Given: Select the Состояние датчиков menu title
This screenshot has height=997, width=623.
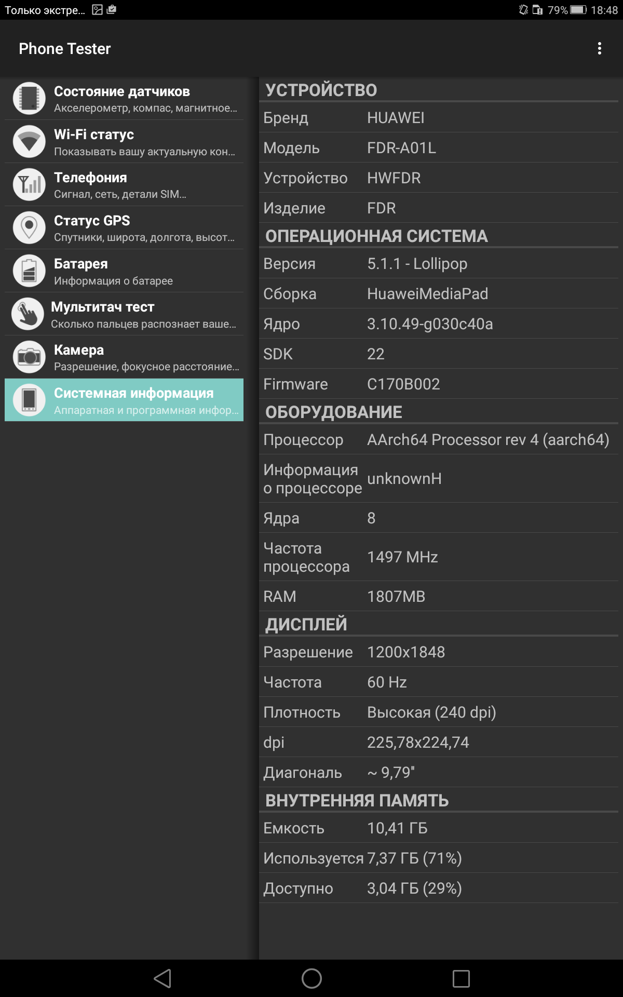Looking at the screenshot, I should [x=122, y=91].
